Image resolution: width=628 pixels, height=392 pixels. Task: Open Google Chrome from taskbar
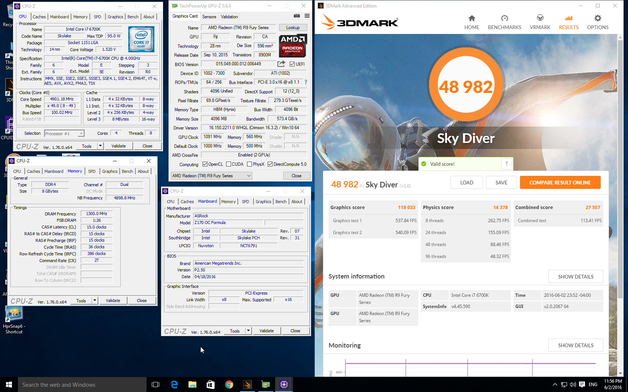pos(229,385)
